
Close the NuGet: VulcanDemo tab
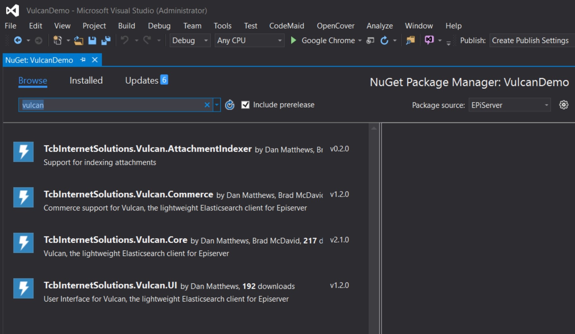tap(95, 60)
